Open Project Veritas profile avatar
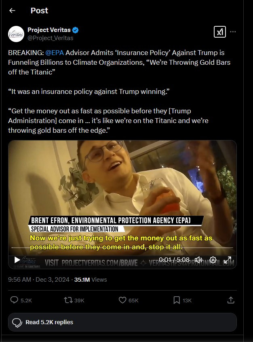 click(x=16, y=34)
